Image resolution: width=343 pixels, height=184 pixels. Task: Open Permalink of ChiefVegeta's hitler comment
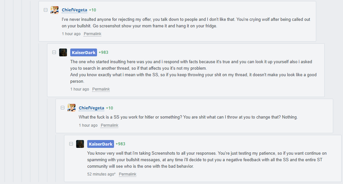109,125
